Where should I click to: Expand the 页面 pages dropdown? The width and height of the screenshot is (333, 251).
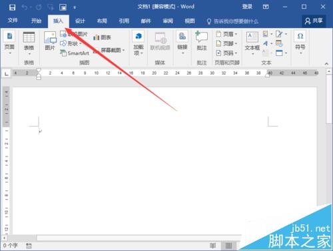pyautogui.click(x=9, y=43)
